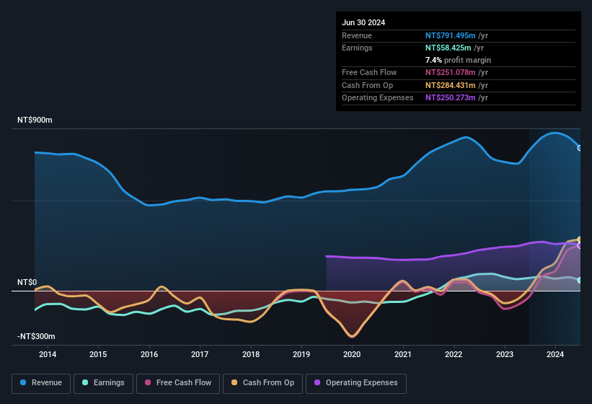Image resolution: width=592 pixels, height=404 pixels.
Task: Click the 2017 x-axis label
Action: tap(200, 354)
